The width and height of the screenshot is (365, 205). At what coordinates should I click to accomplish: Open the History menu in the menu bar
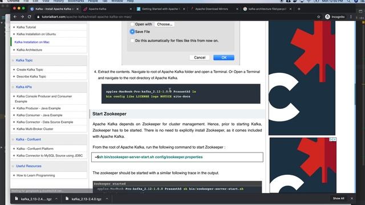[58, 1]
